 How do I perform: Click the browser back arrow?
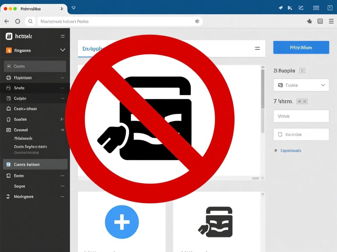tap(7, 21)
